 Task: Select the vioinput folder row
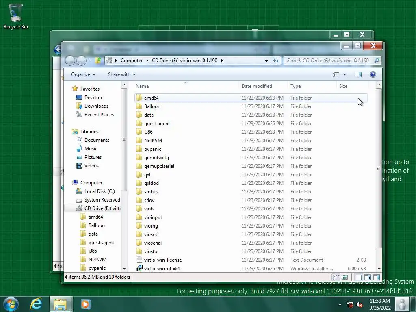point(251,217)
